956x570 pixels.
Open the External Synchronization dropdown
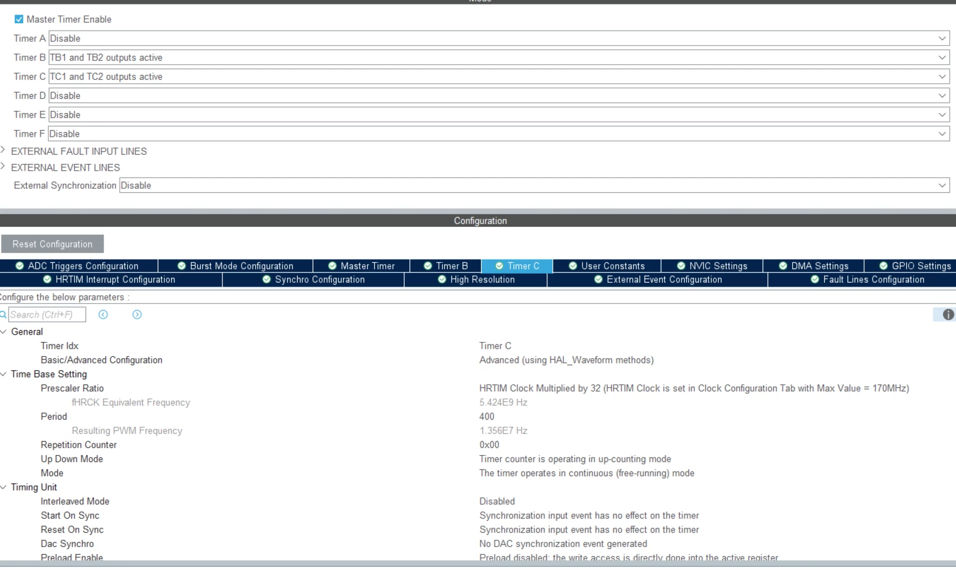coord(534,185)
